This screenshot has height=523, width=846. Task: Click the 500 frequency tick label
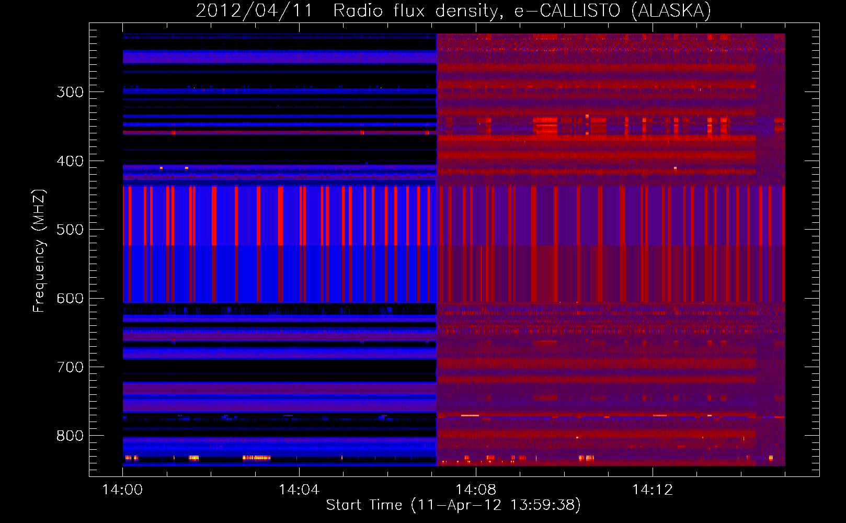[70, 230]
